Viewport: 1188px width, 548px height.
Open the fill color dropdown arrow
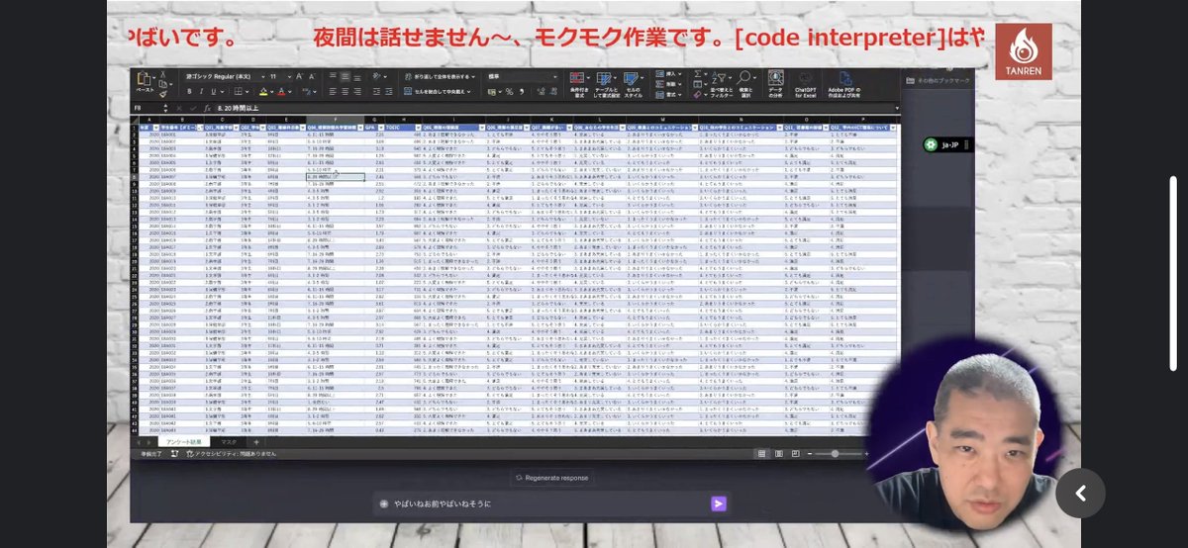[271, 91]
